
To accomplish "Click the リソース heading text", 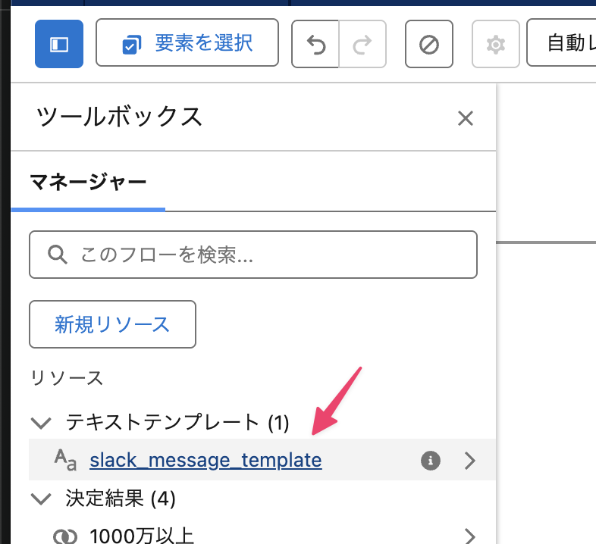I will [67, 378].
